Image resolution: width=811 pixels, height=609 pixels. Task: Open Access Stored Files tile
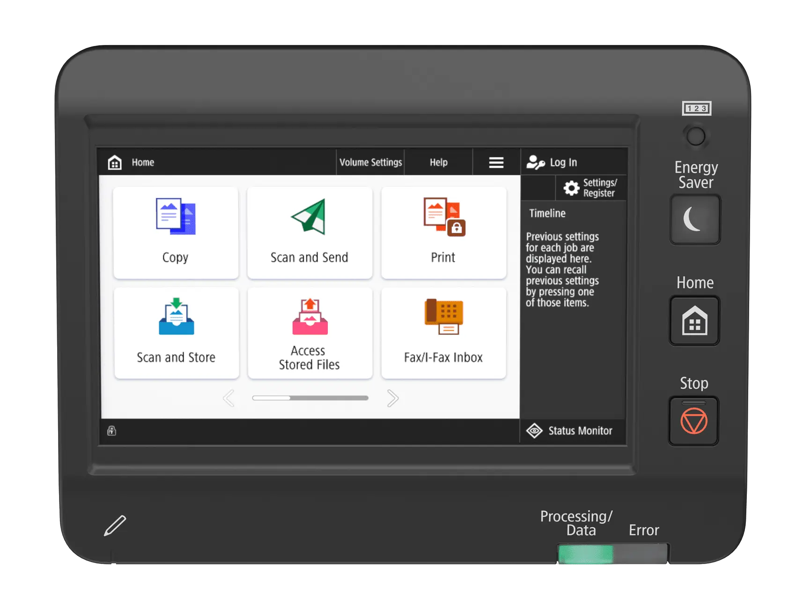coord(310,333)
